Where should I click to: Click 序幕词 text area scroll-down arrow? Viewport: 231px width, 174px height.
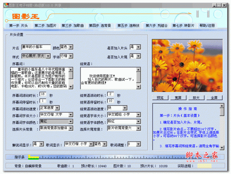point(71,87)
